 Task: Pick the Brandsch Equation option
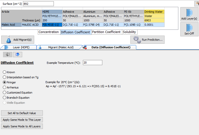pyautogui.click(x=4, y=98)
